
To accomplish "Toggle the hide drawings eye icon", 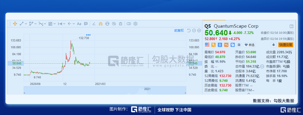I will pyautogui.click(x=114, y=24).
